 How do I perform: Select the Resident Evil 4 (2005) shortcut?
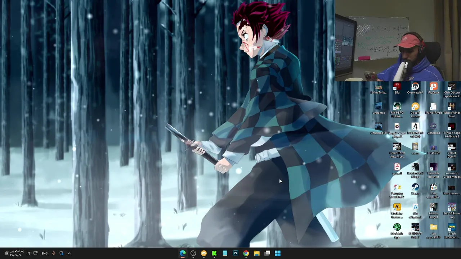(x=415, y=130)
